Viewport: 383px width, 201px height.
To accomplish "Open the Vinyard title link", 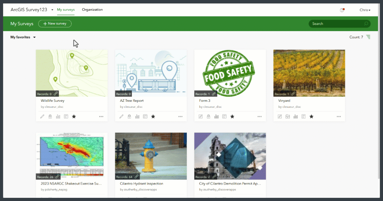I will 284,101.
